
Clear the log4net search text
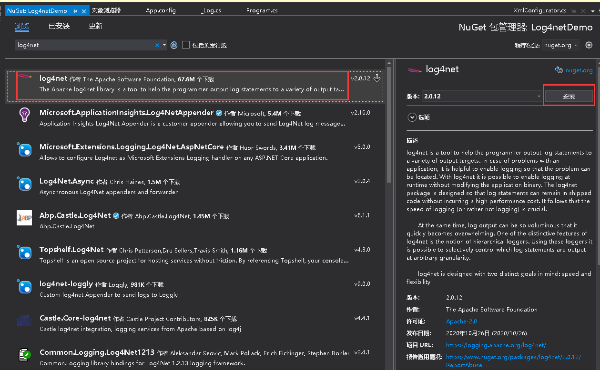[157, 45]
